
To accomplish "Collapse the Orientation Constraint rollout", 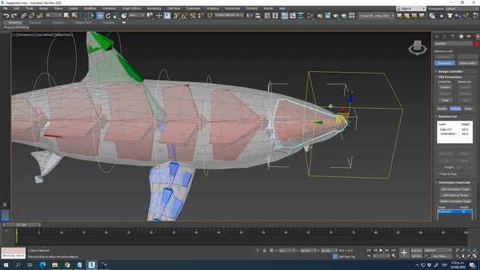I will pyautogui.click(x=455, y=182).
